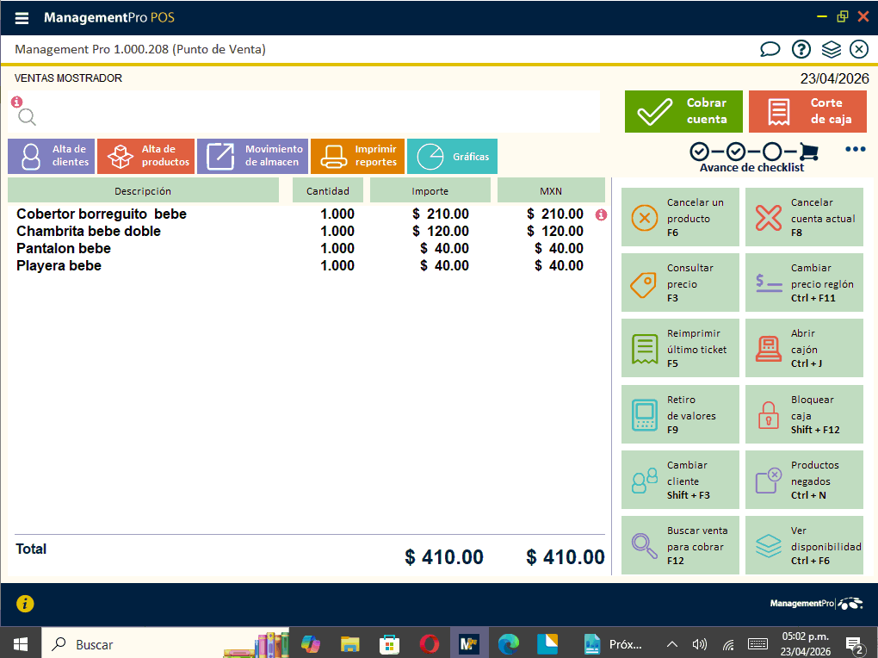Click Cobrar cuenta green button

click(x=683, y=111)
